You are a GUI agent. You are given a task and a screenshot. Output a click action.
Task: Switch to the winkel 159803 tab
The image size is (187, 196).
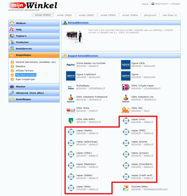tap(108, 15)
